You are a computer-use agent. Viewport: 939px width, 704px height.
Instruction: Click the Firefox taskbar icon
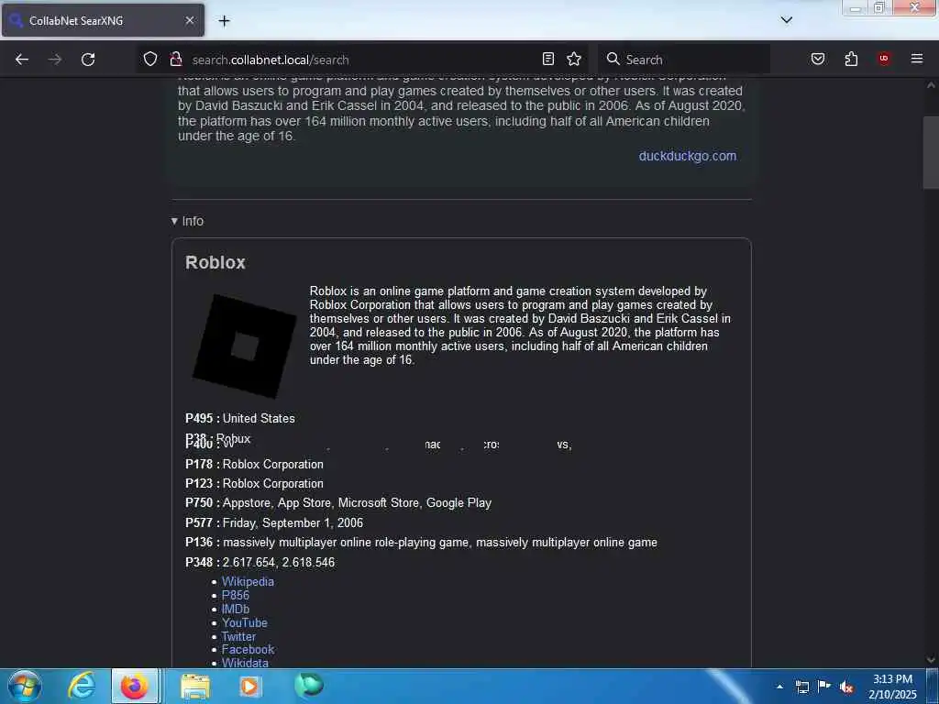pos(135,686)
